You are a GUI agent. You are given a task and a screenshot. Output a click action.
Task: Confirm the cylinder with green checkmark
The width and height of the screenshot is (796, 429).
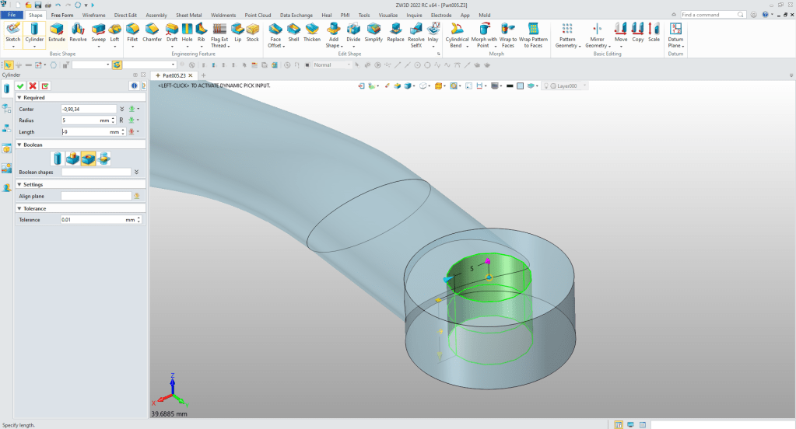point(20,85)
